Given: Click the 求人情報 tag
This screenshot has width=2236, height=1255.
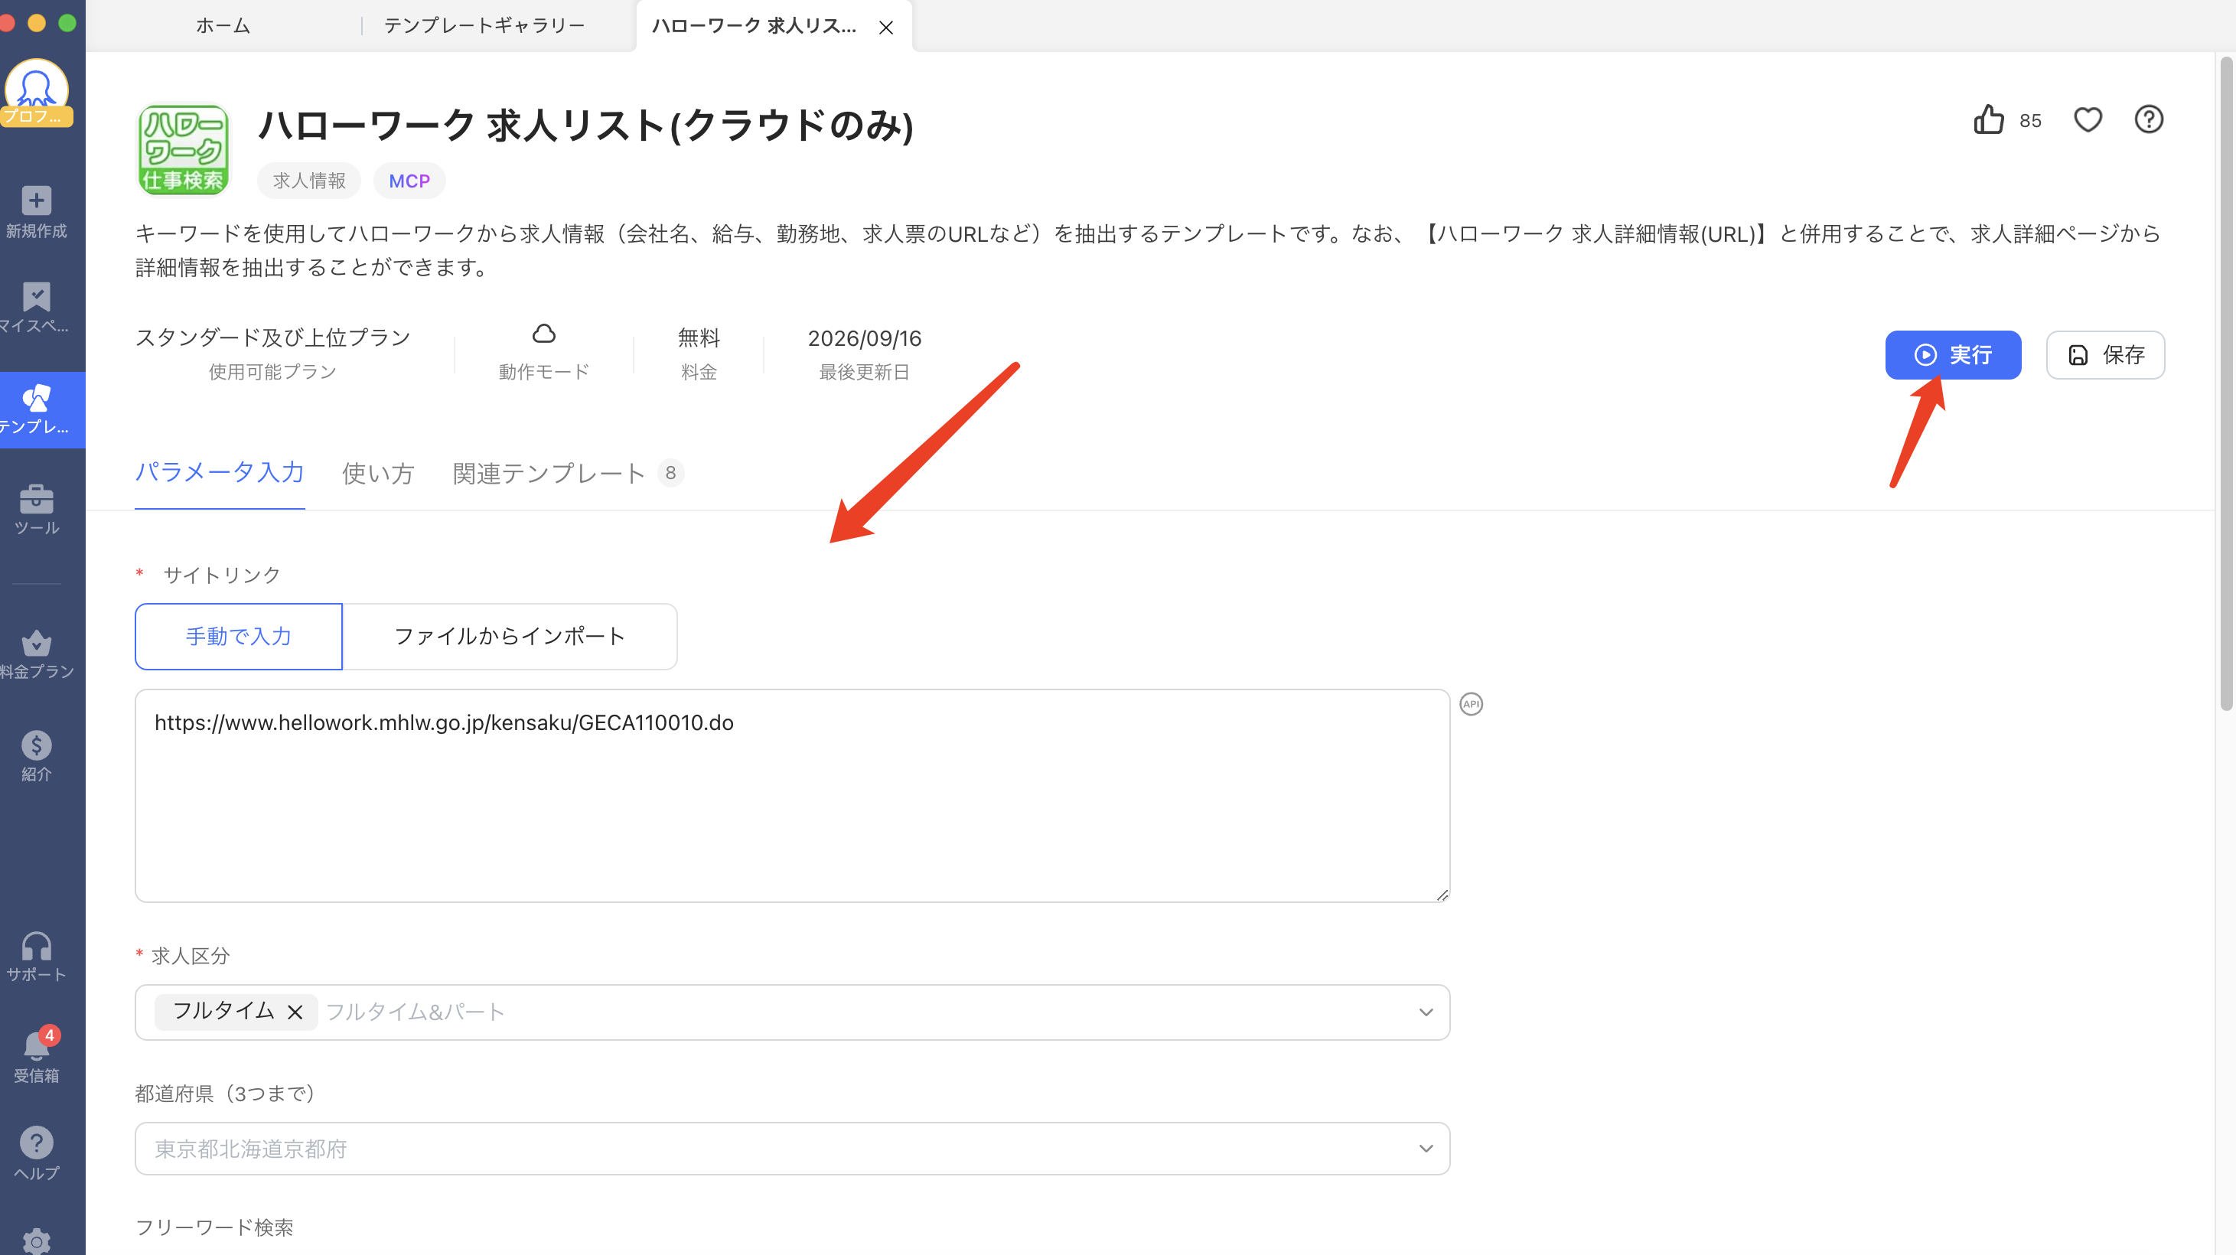Looking at the screenshot, I should (309, 181).
